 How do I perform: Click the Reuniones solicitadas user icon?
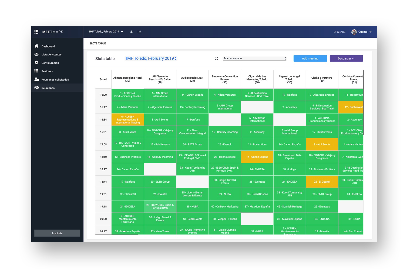tap(36, 79)
